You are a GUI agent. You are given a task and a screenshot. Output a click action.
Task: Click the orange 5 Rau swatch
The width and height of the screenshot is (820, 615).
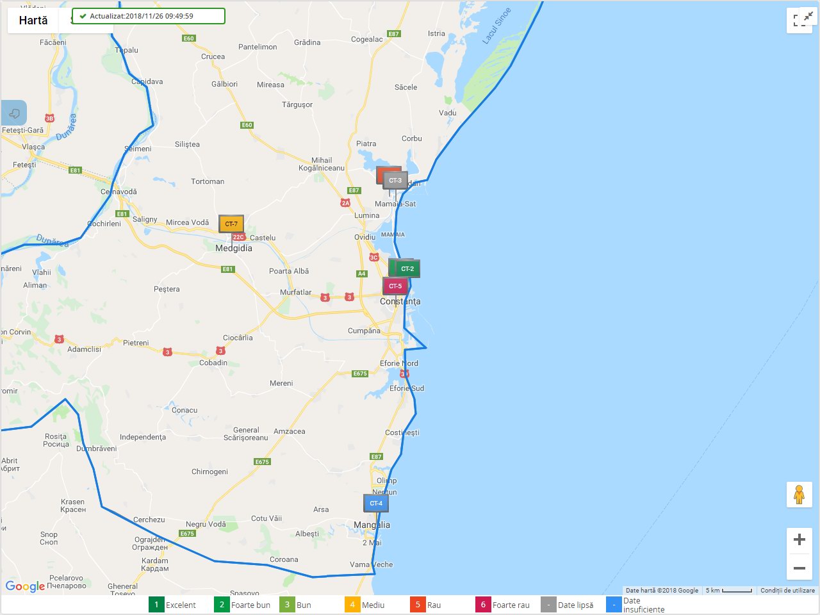click(418, 605)
